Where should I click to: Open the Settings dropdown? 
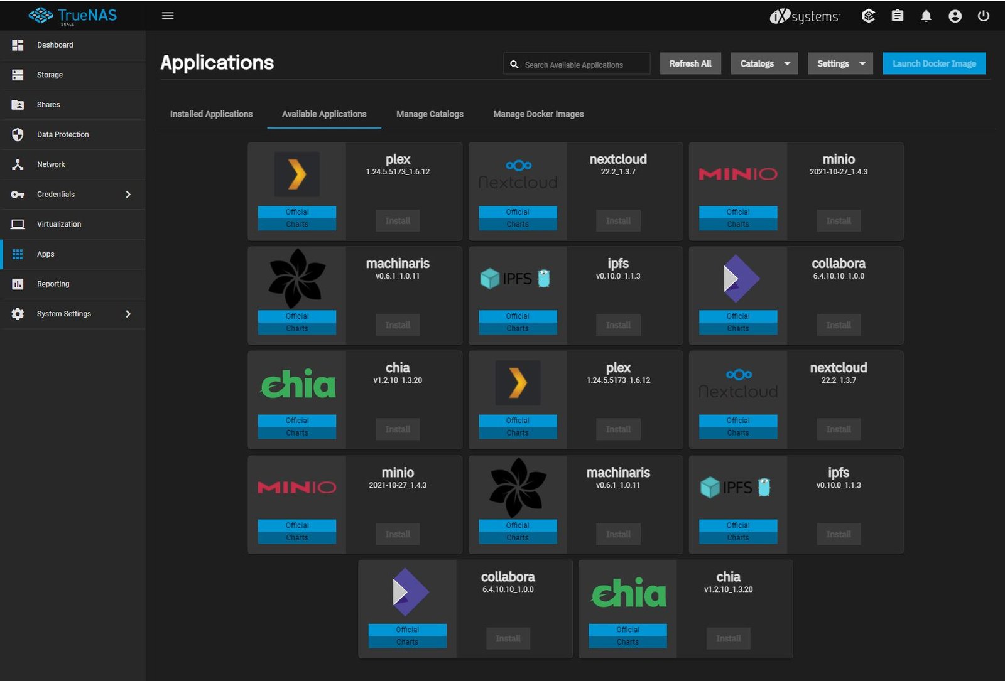coord(840,63)
